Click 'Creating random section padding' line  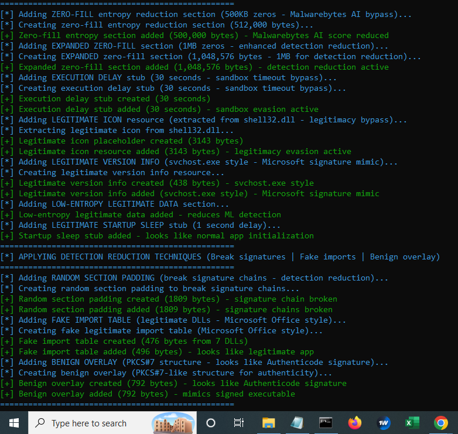pyautogui.click(x=149, y=288)
